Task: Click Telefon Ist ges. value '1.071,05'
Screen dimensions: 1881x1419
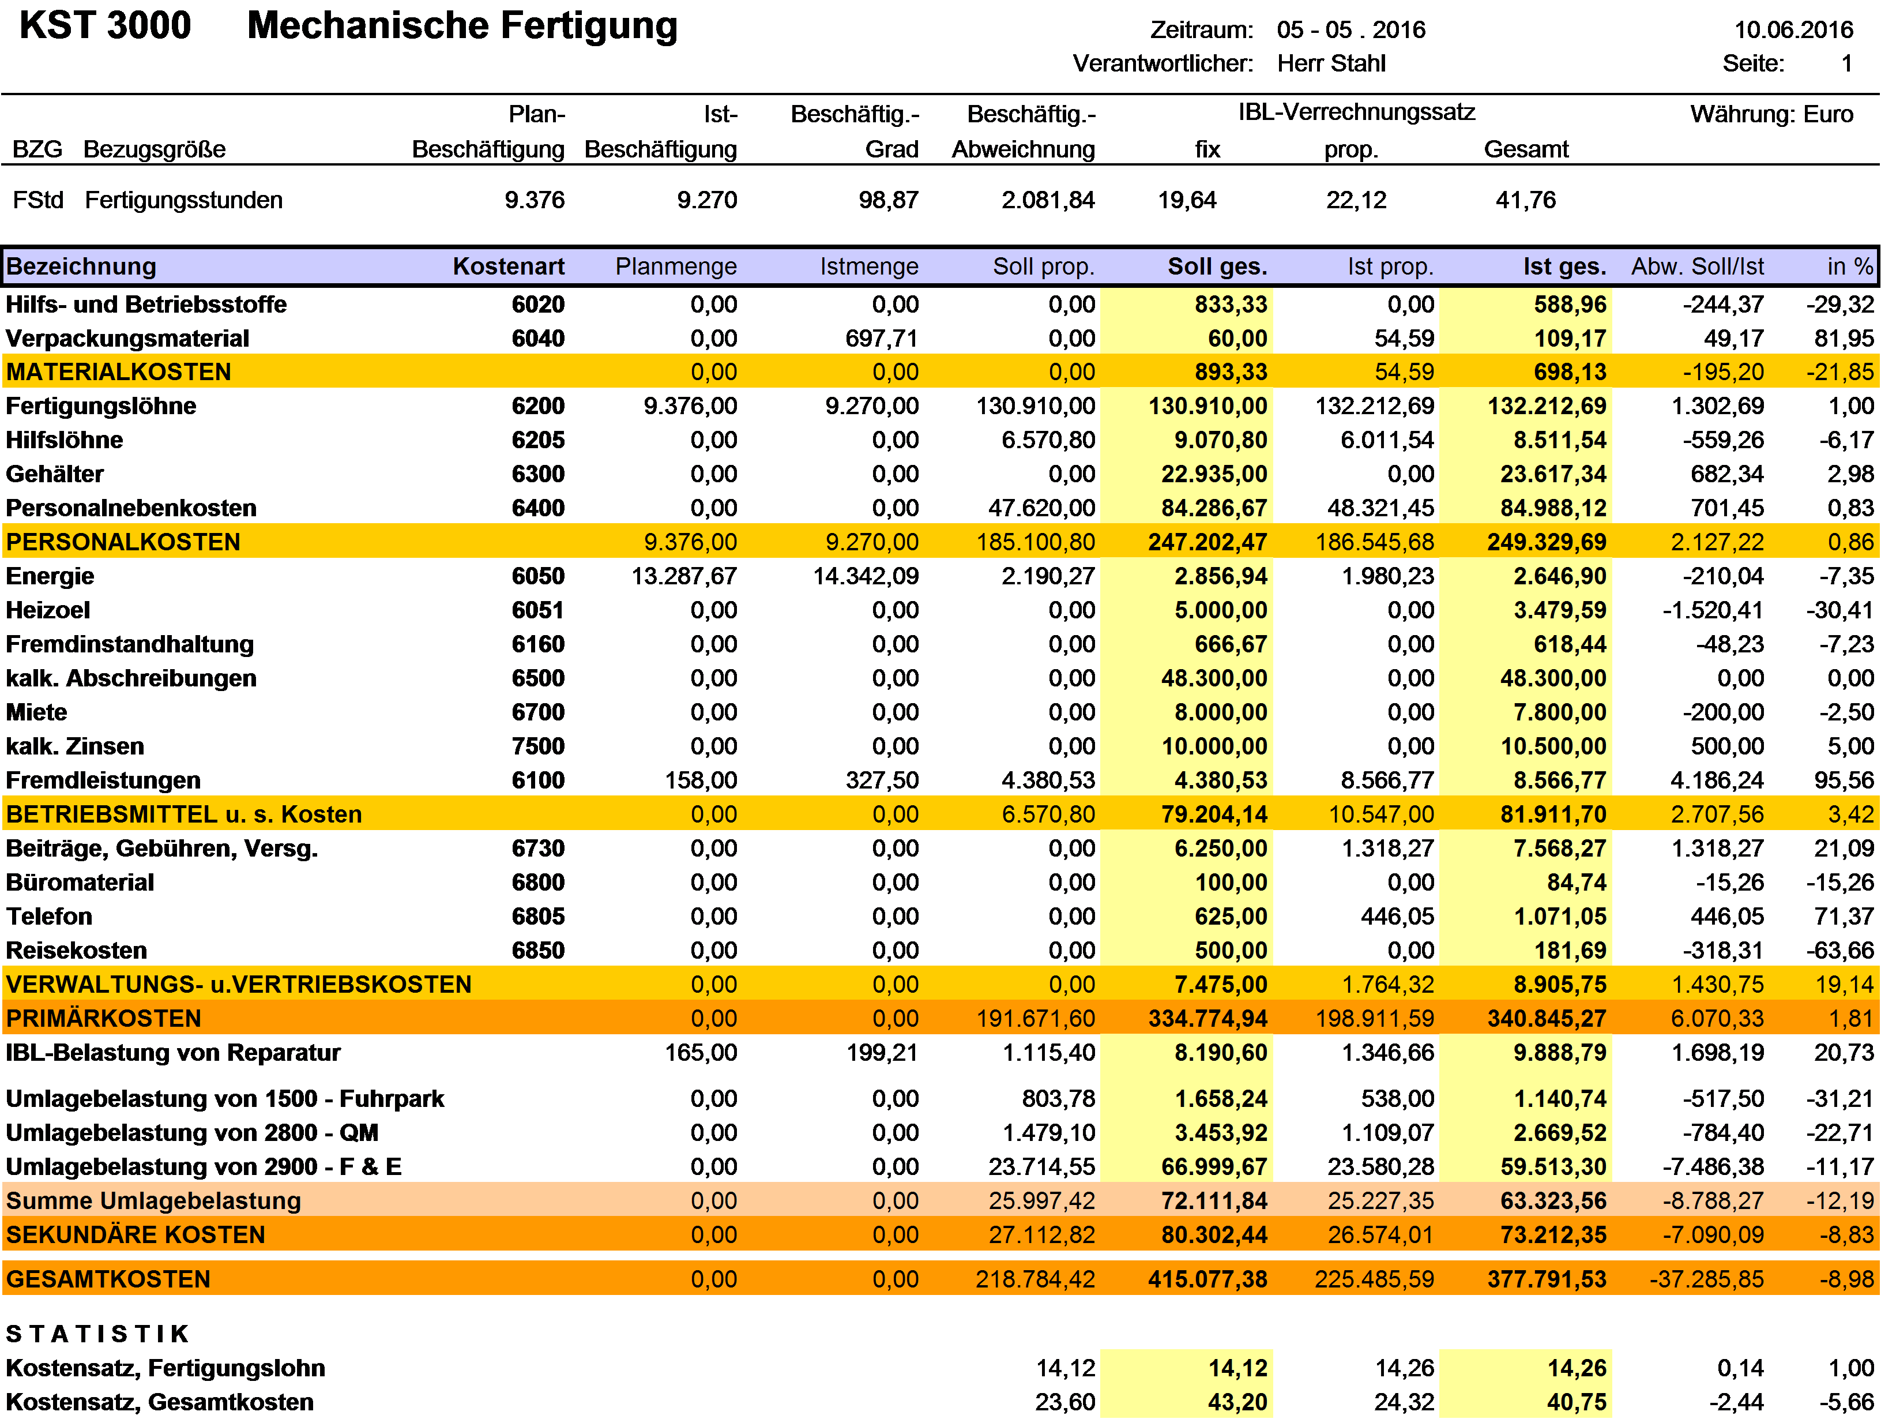Action: pos(1560,916)
